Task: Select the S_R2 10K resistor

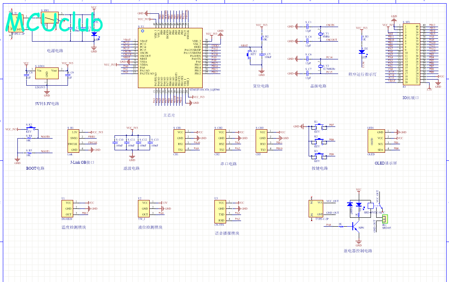Action: (x=262, y=38)
